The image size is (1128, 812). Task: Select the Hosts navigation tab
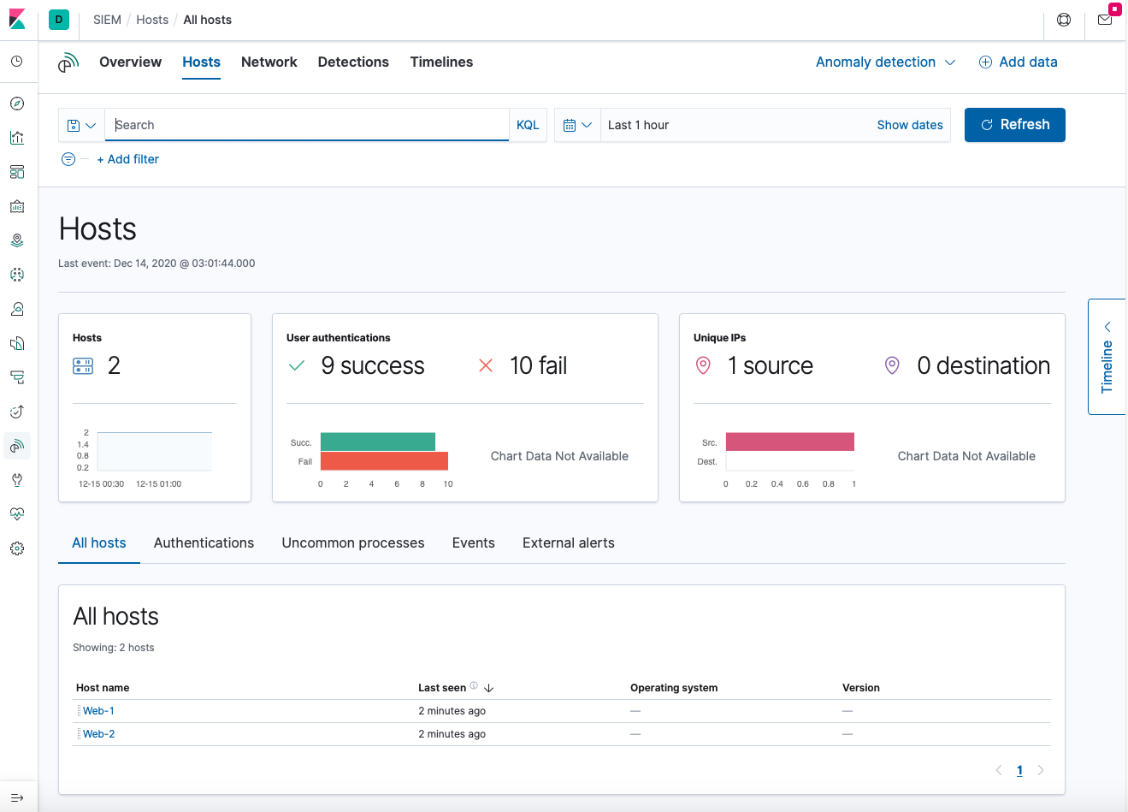point(202,62)
